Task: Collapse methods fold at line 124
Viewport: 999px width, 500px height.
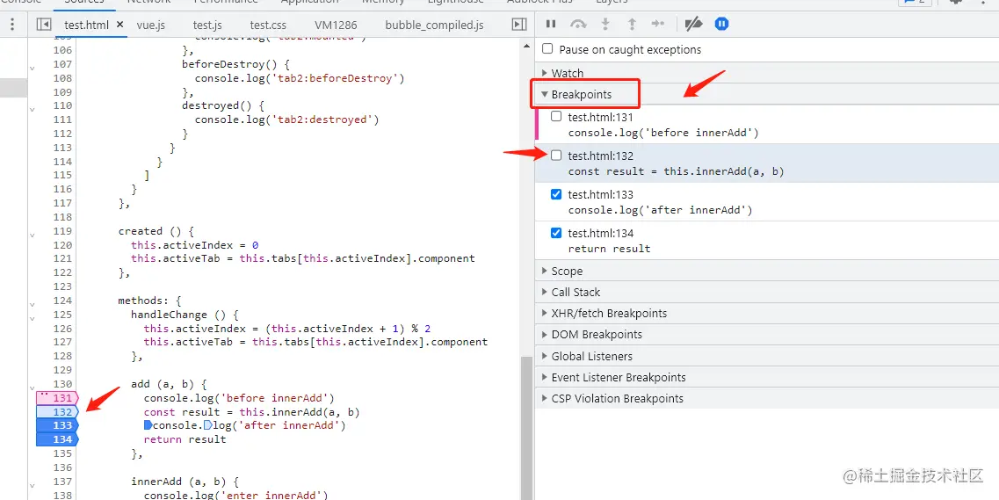Action: coord(32,304)
